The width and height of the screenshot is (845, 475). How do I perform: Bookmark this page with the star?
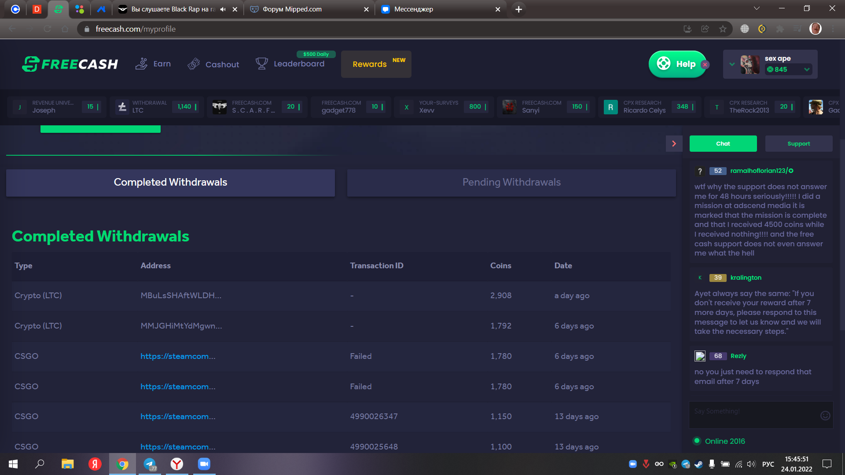tap(723, 29)
